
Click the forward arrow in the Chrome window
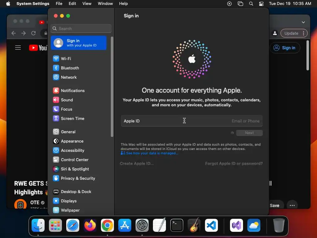(24, 33)
